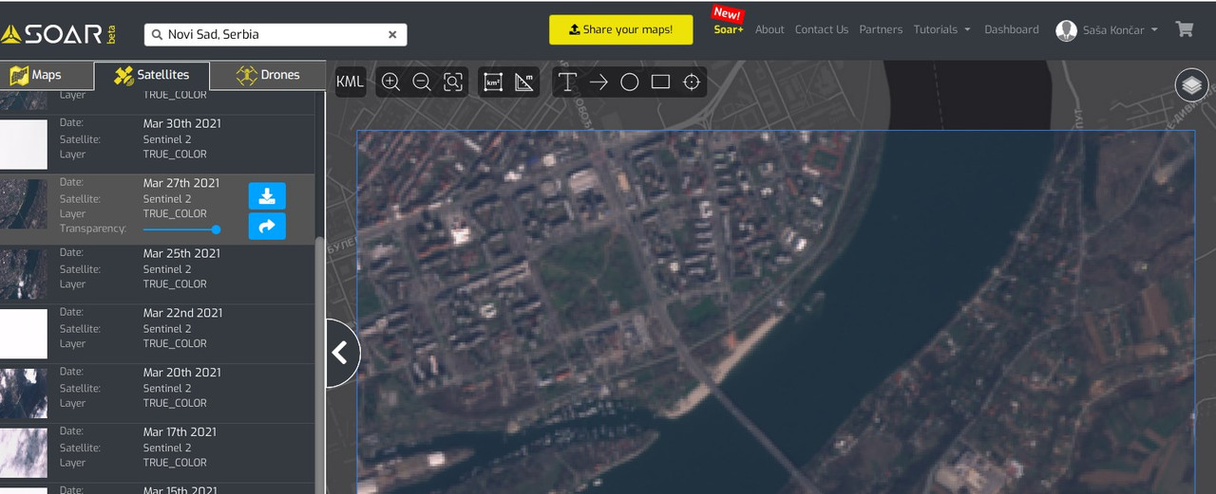Select the km² area measurement tool
This screenshot has height=494, width=1216.
pyautogui.click(x=493, y=82)
